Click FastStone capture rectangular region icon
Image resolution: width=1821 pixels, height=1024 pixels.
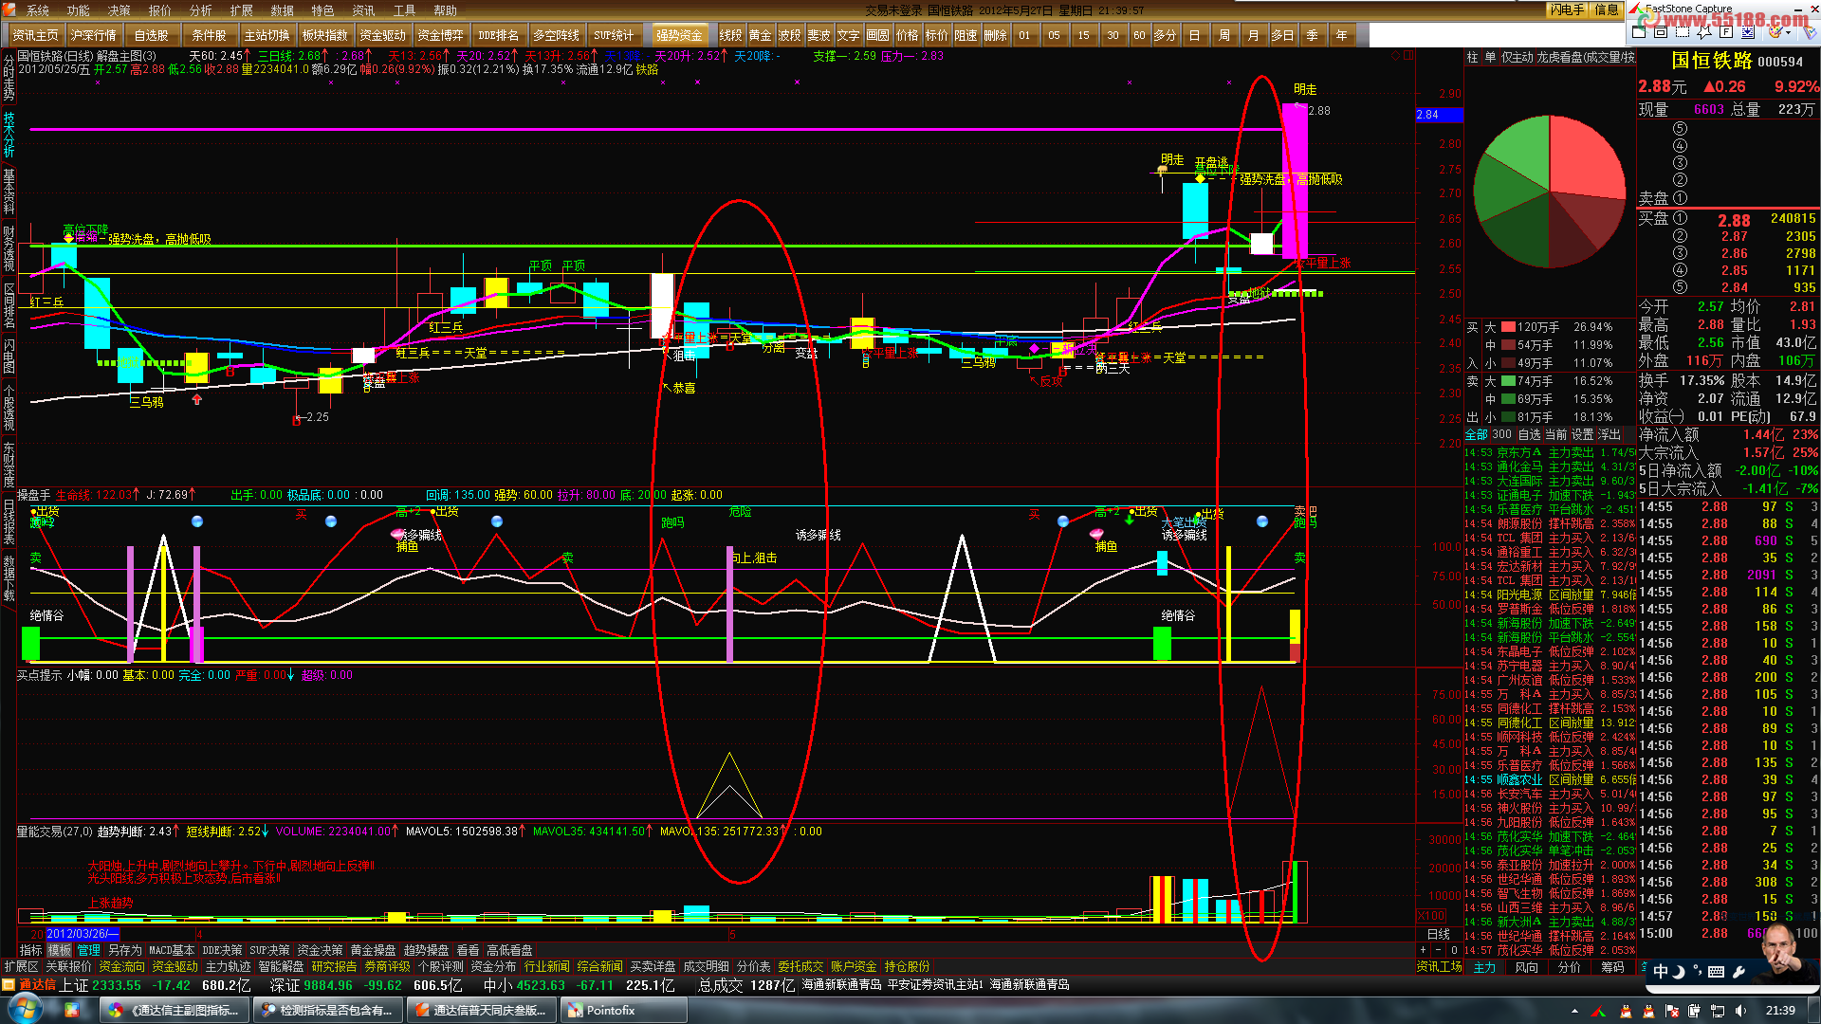point(1683,31)
